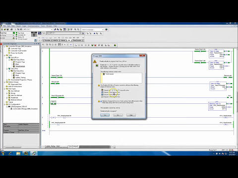This screenshot has width=238, height=178.
Task: Select the Trends folder
Action: click(x=10, y=102)
